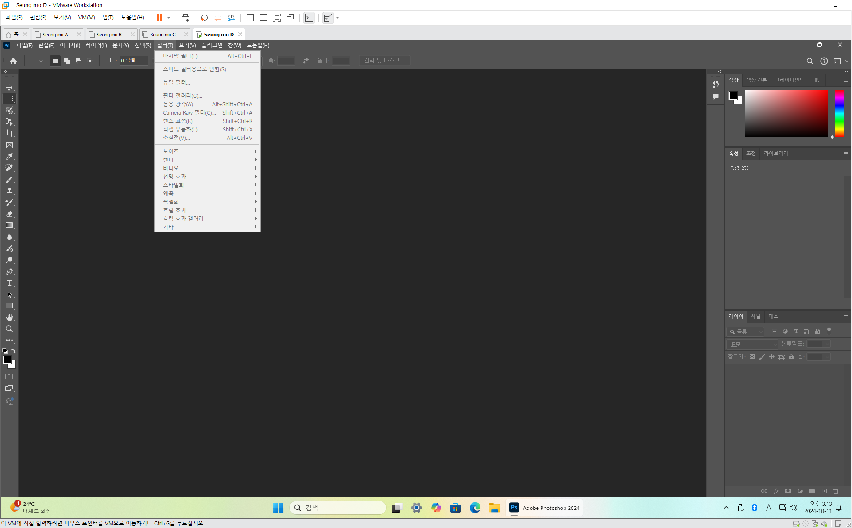Screen dimensions: 852x528
Task: Toggle Quick Mask mode icon
Action: tap(9, 377)
